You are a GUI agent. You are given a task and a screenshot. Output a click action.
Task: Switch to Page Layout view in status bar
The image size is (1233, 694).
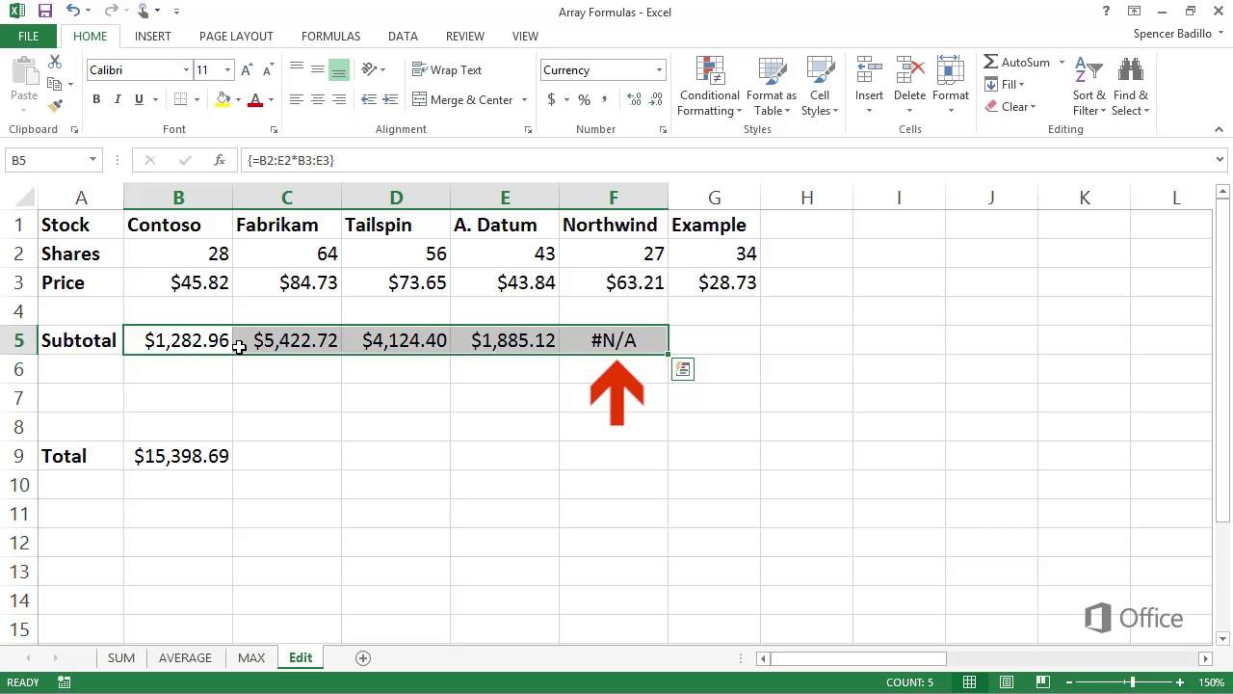pyautogui.click(x=1007, y=682)
